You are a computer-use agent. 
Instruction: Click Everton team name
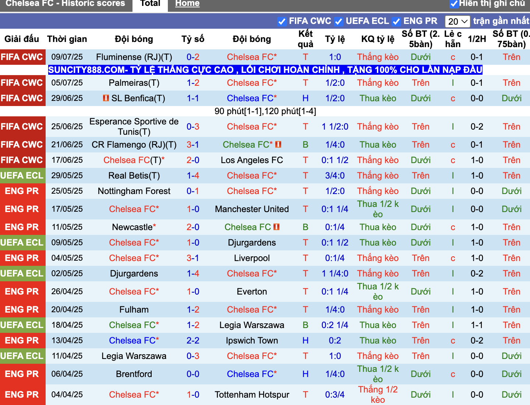pos(252,292)
